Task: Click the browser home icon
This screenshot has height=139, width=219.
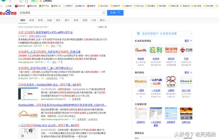Action: coord(27,1)
